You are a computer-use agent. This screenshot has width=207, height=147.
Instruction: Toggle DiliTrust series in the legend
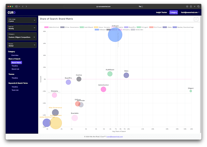pyautogui.click(x=156, y=27)
